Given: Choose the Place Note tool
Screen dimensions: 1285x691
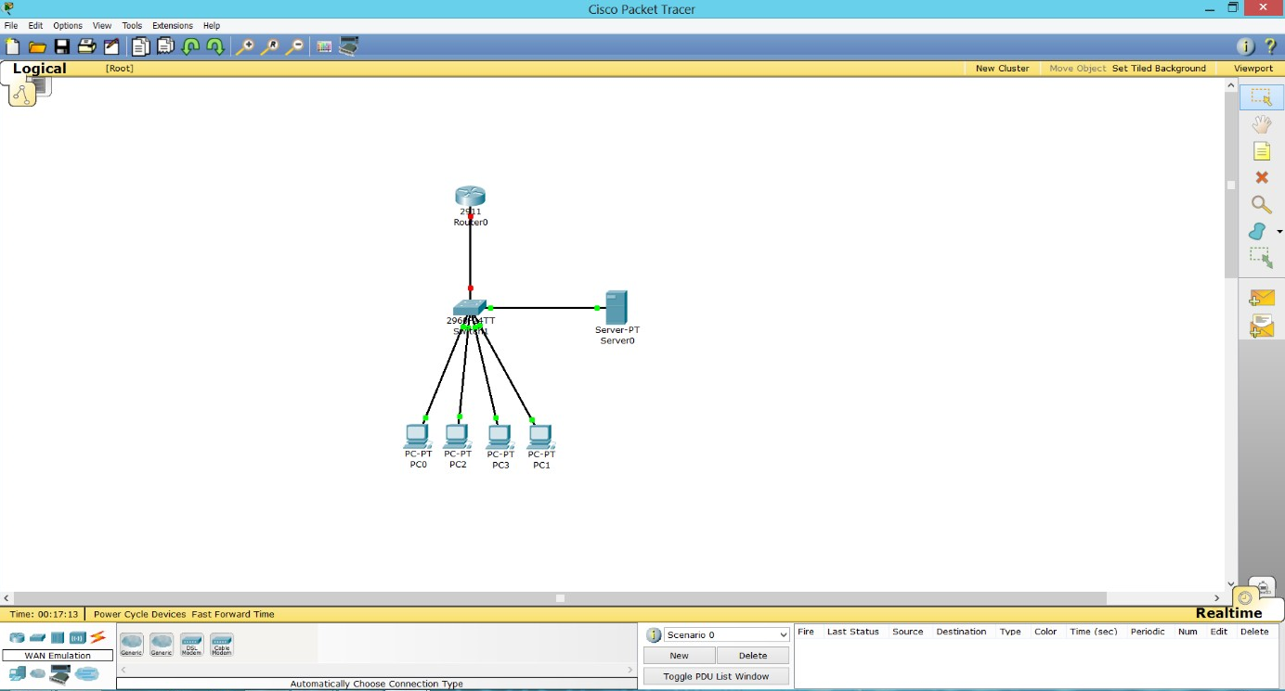Looking at the screenshot, I should (x=1261, y=151).
